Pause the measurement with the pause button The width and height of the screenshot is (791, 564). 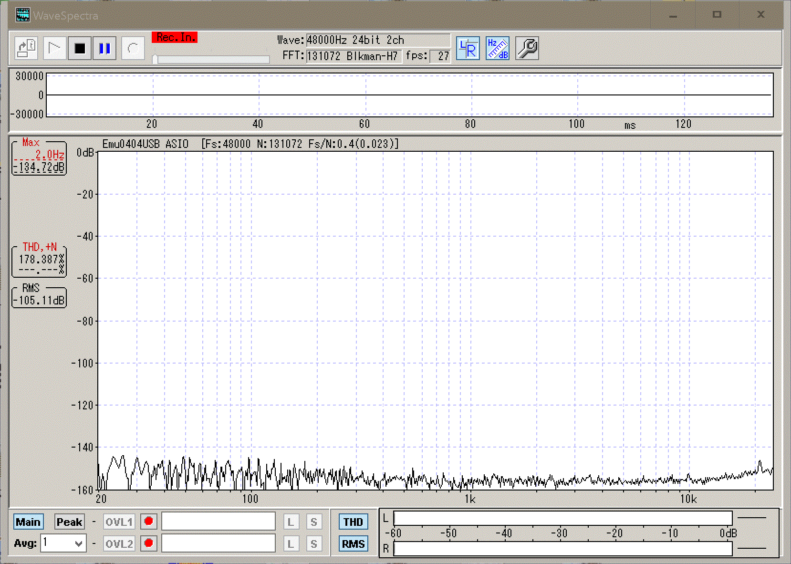tap(104, 48)
